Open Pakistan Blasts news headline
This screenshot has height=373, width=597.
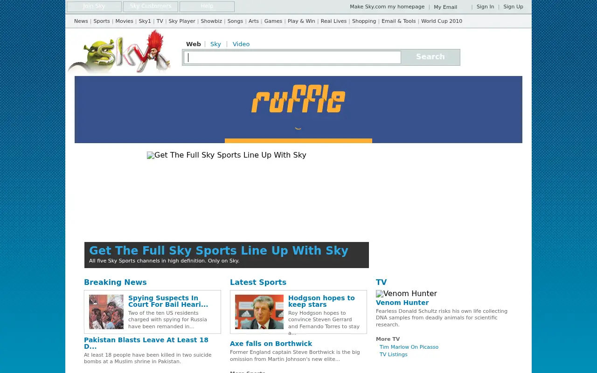coord(146,343)
